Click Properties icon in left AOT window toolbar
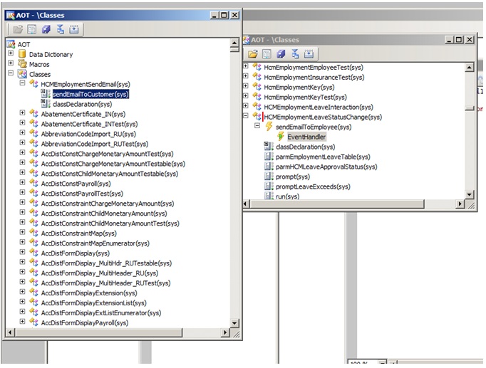This screenshot has height=368, width=486. point(32,29)
